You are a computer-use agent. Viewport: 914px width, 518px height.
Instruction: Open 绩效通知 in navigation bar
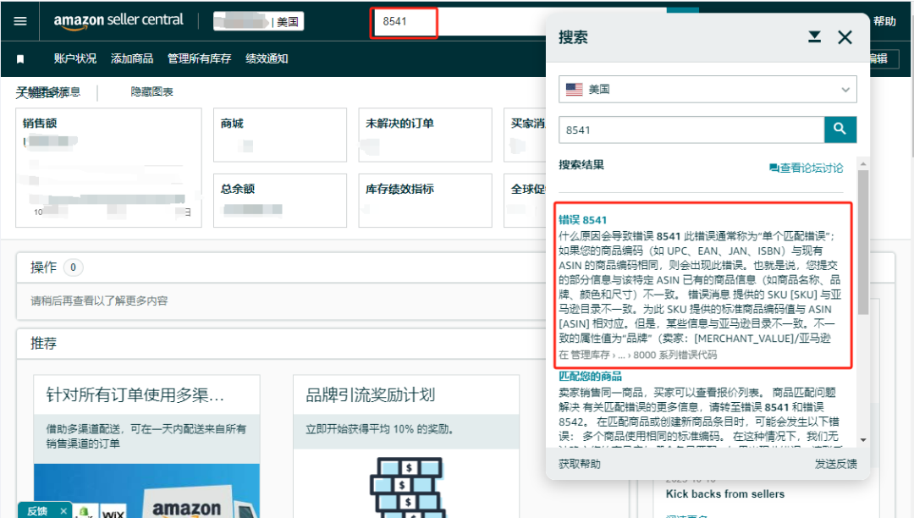pyautogui.click(x=267, y=58)
